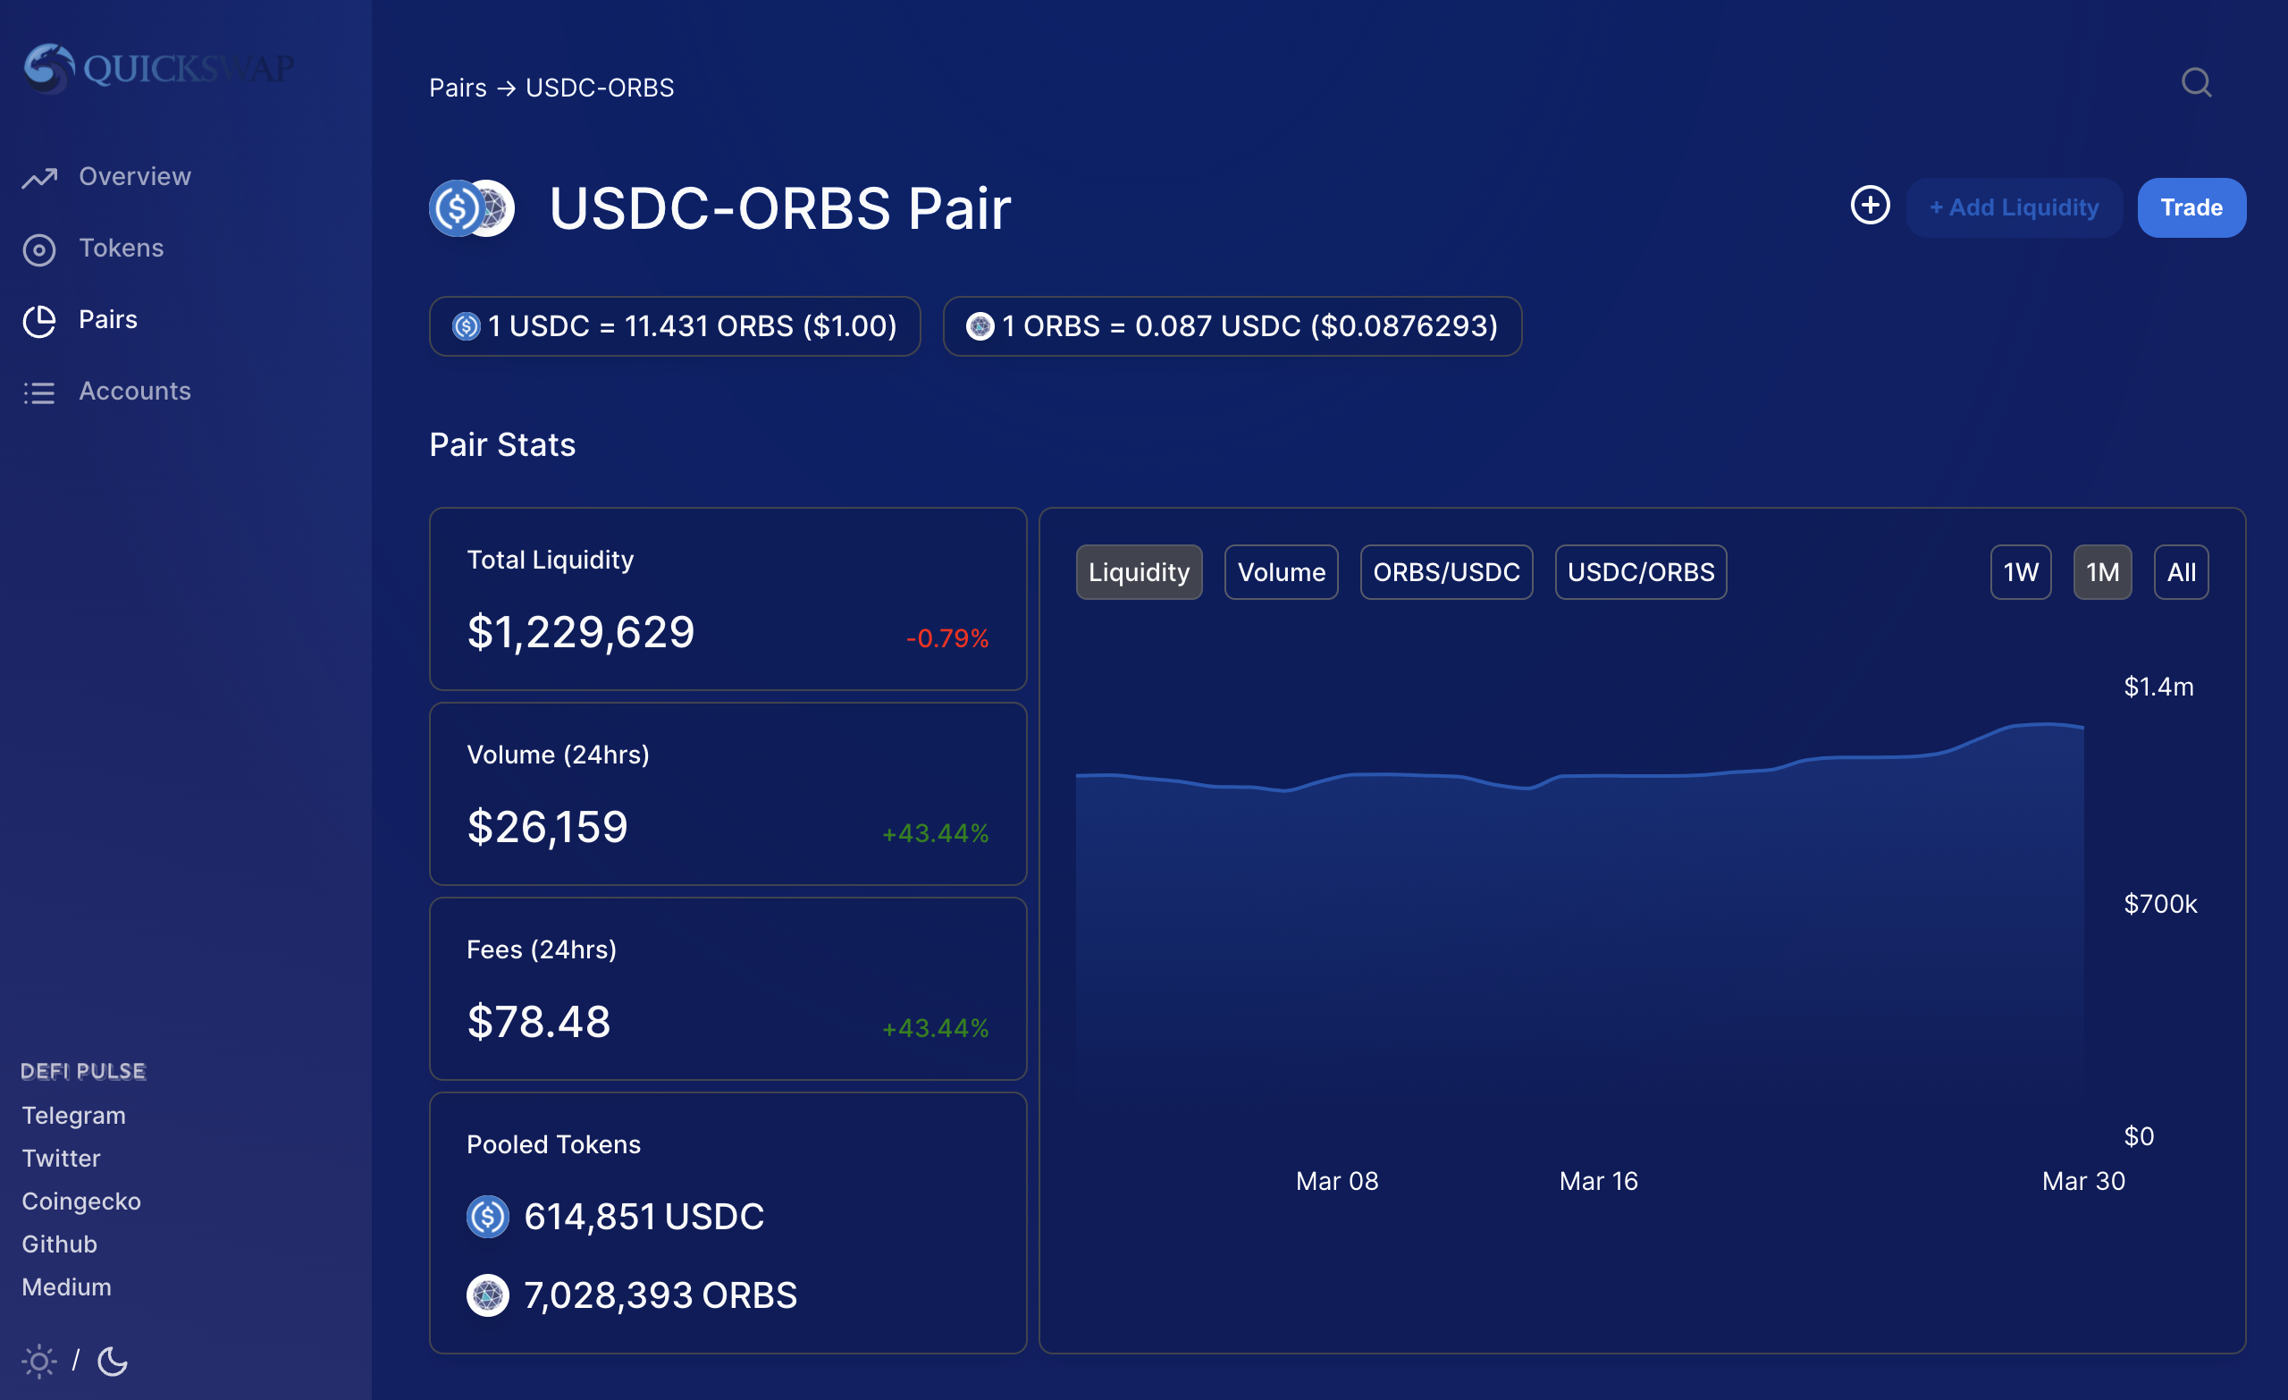Click the QuickSwap logo

[159, 69]
